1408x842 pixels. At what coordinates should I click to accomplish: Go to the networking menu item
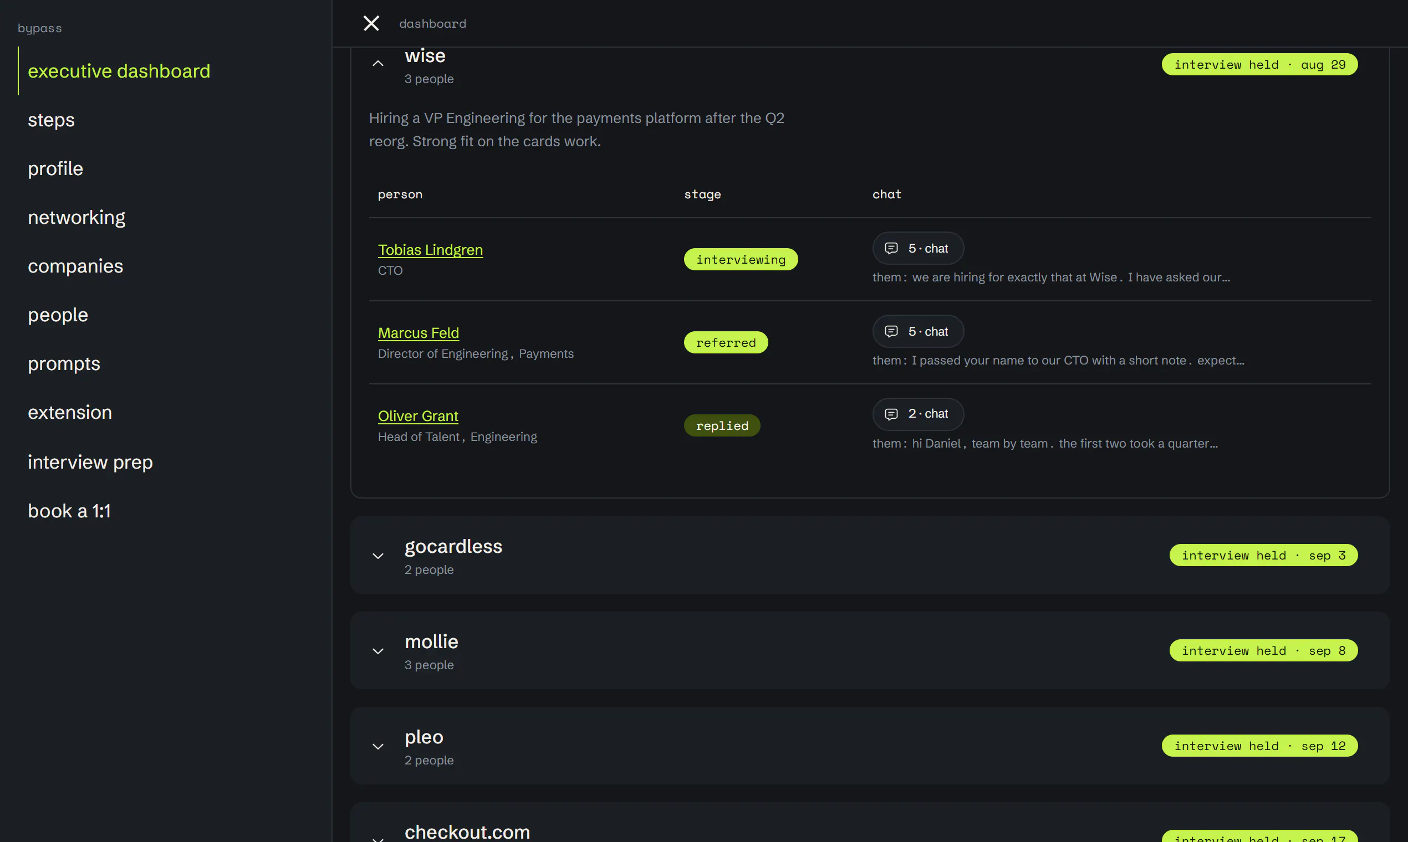point(76,217)
